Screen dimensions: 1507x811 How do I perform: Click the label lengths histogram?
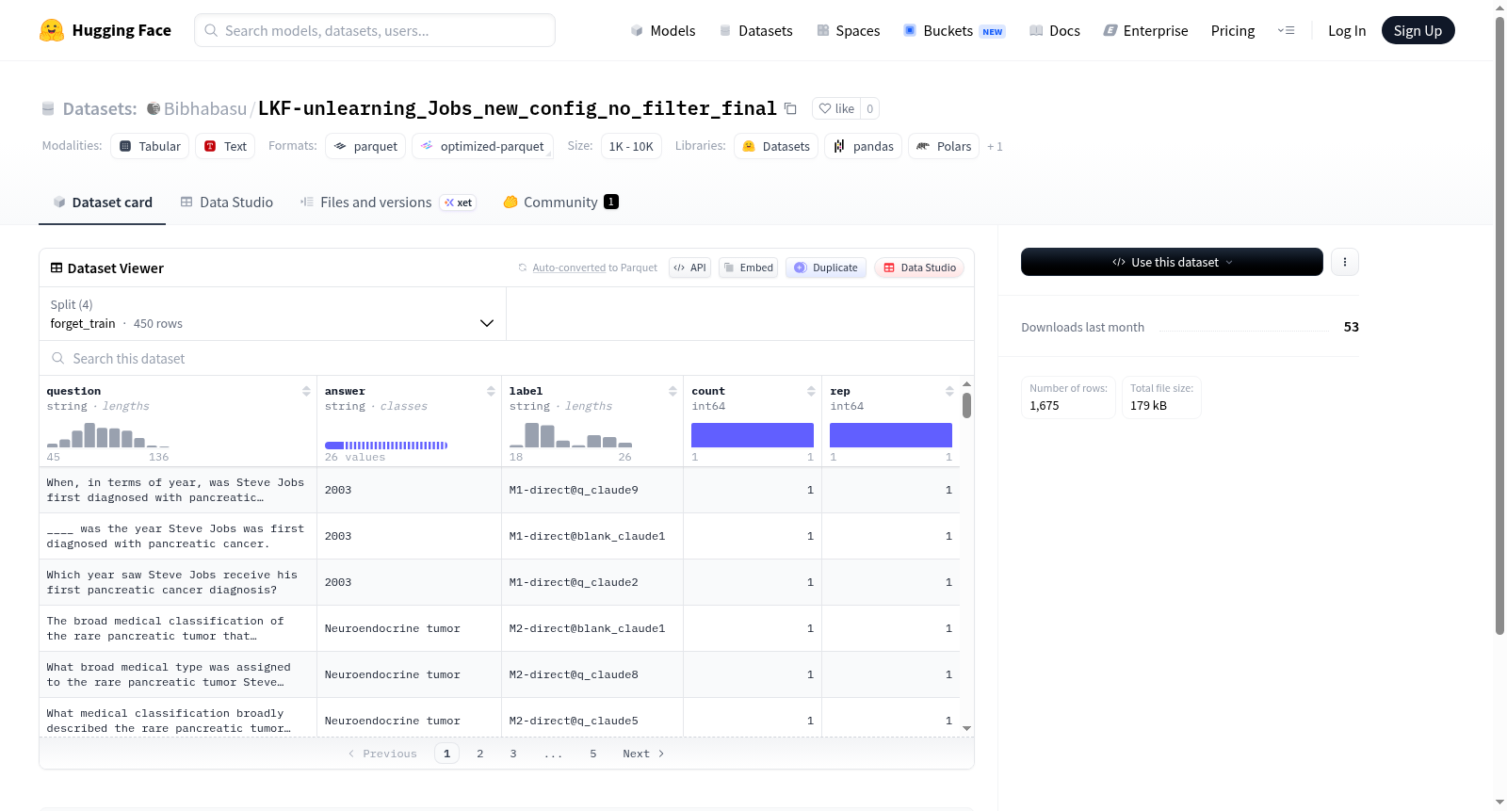571,435
